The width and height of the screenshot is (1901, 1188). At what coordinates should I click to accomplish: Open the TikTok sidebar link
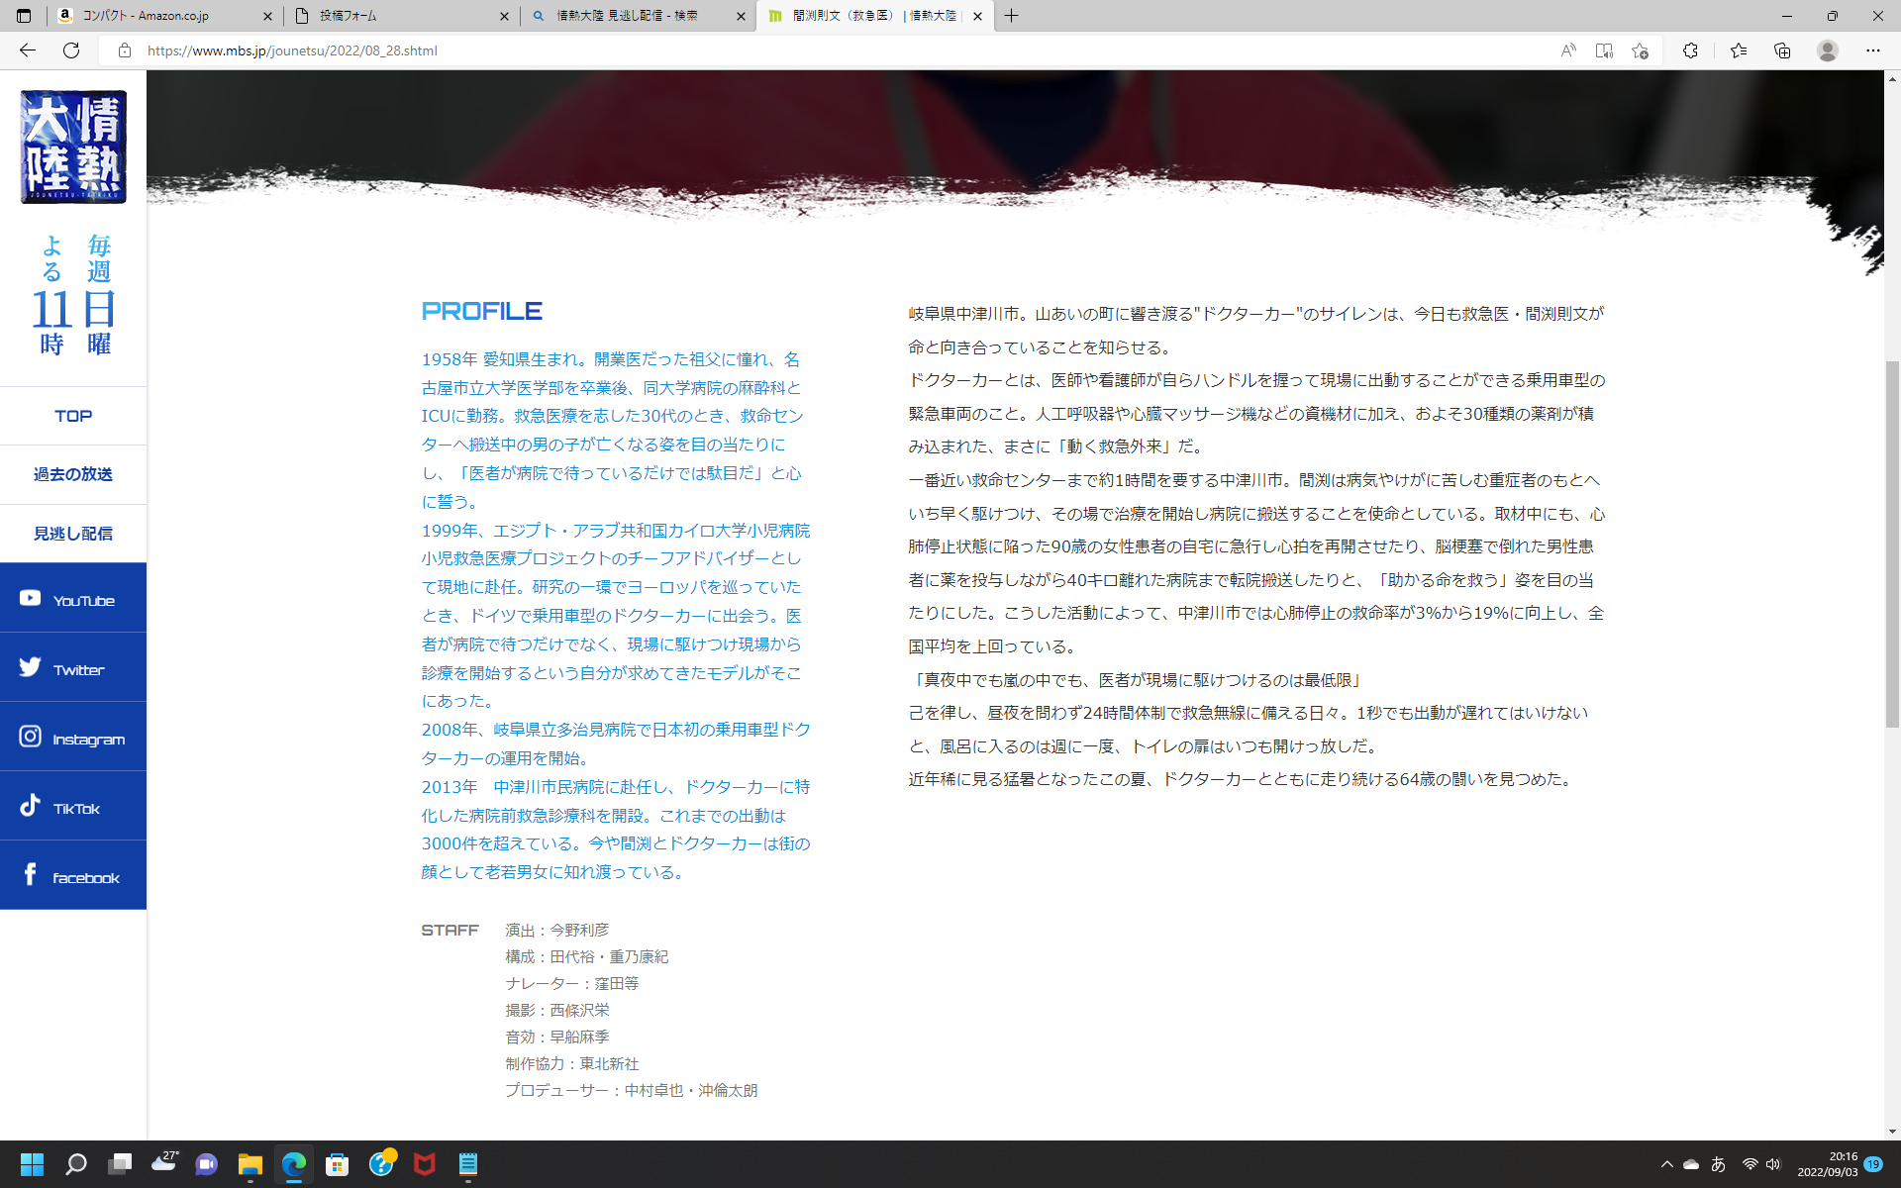(x=73, y=806)
